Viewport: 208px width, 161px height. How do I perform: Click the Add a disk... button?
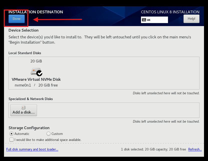point(23,110)
